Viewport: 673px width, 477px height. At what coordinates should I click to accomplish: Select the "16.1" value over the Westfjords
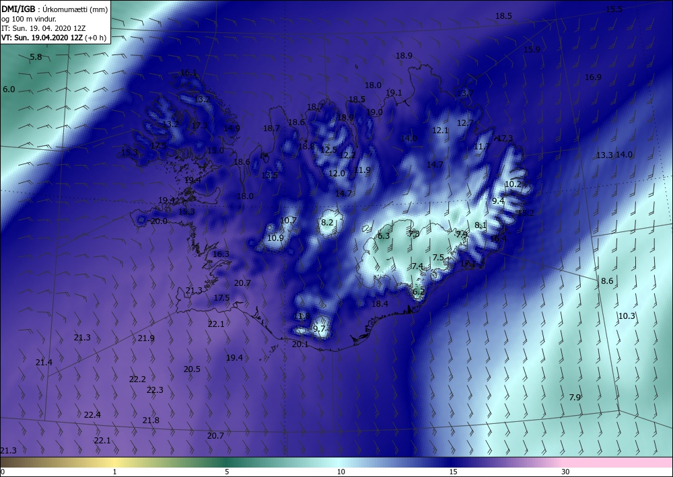pyautogui.click(x=188, y=73)
